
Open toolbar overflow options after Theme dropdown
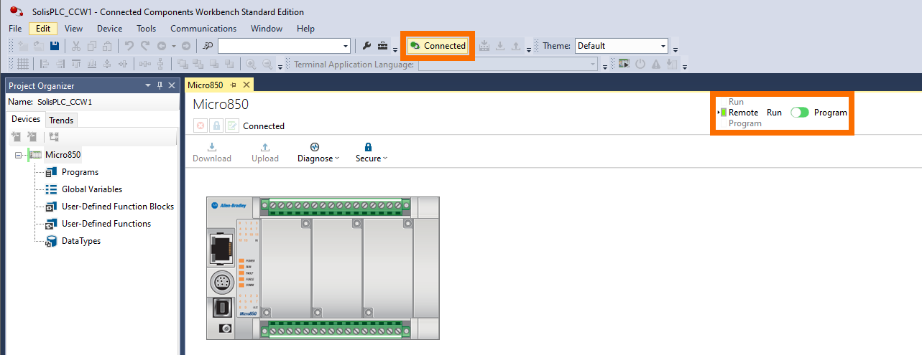(x=676, y=49)
